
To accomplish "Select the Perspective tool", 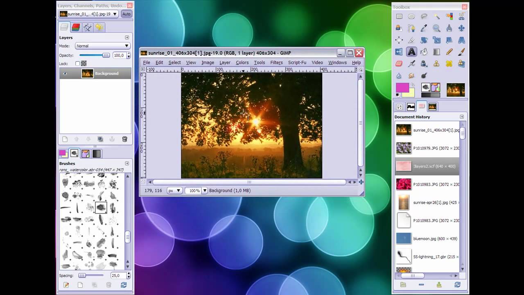I will 461,40.
